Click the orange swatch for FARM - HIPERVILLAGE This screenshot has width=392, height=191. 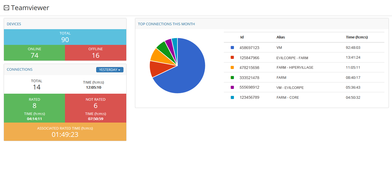pos(232,68)
